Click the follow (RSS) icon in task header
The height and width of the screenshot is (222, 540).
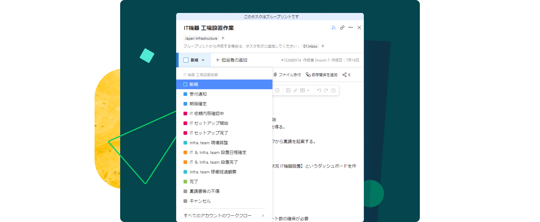[x=333, y=27]
